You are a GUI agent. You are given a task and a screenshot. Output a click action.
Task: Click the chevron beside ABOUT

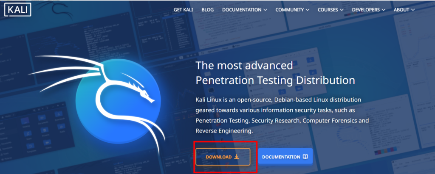click(413, 10)
